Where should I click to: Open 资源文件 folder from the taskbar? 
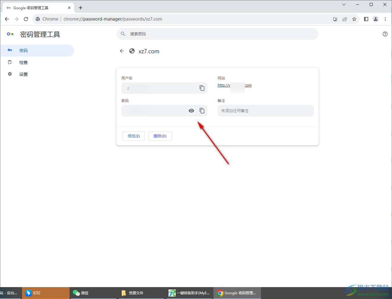[141, 293]
